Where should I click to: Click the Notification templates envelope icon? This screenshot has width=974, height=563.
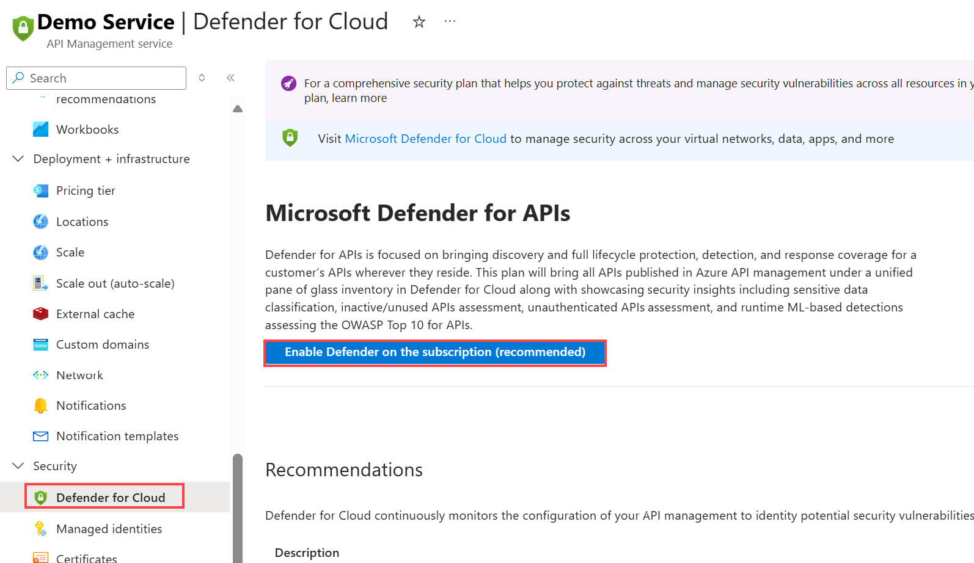40,436
